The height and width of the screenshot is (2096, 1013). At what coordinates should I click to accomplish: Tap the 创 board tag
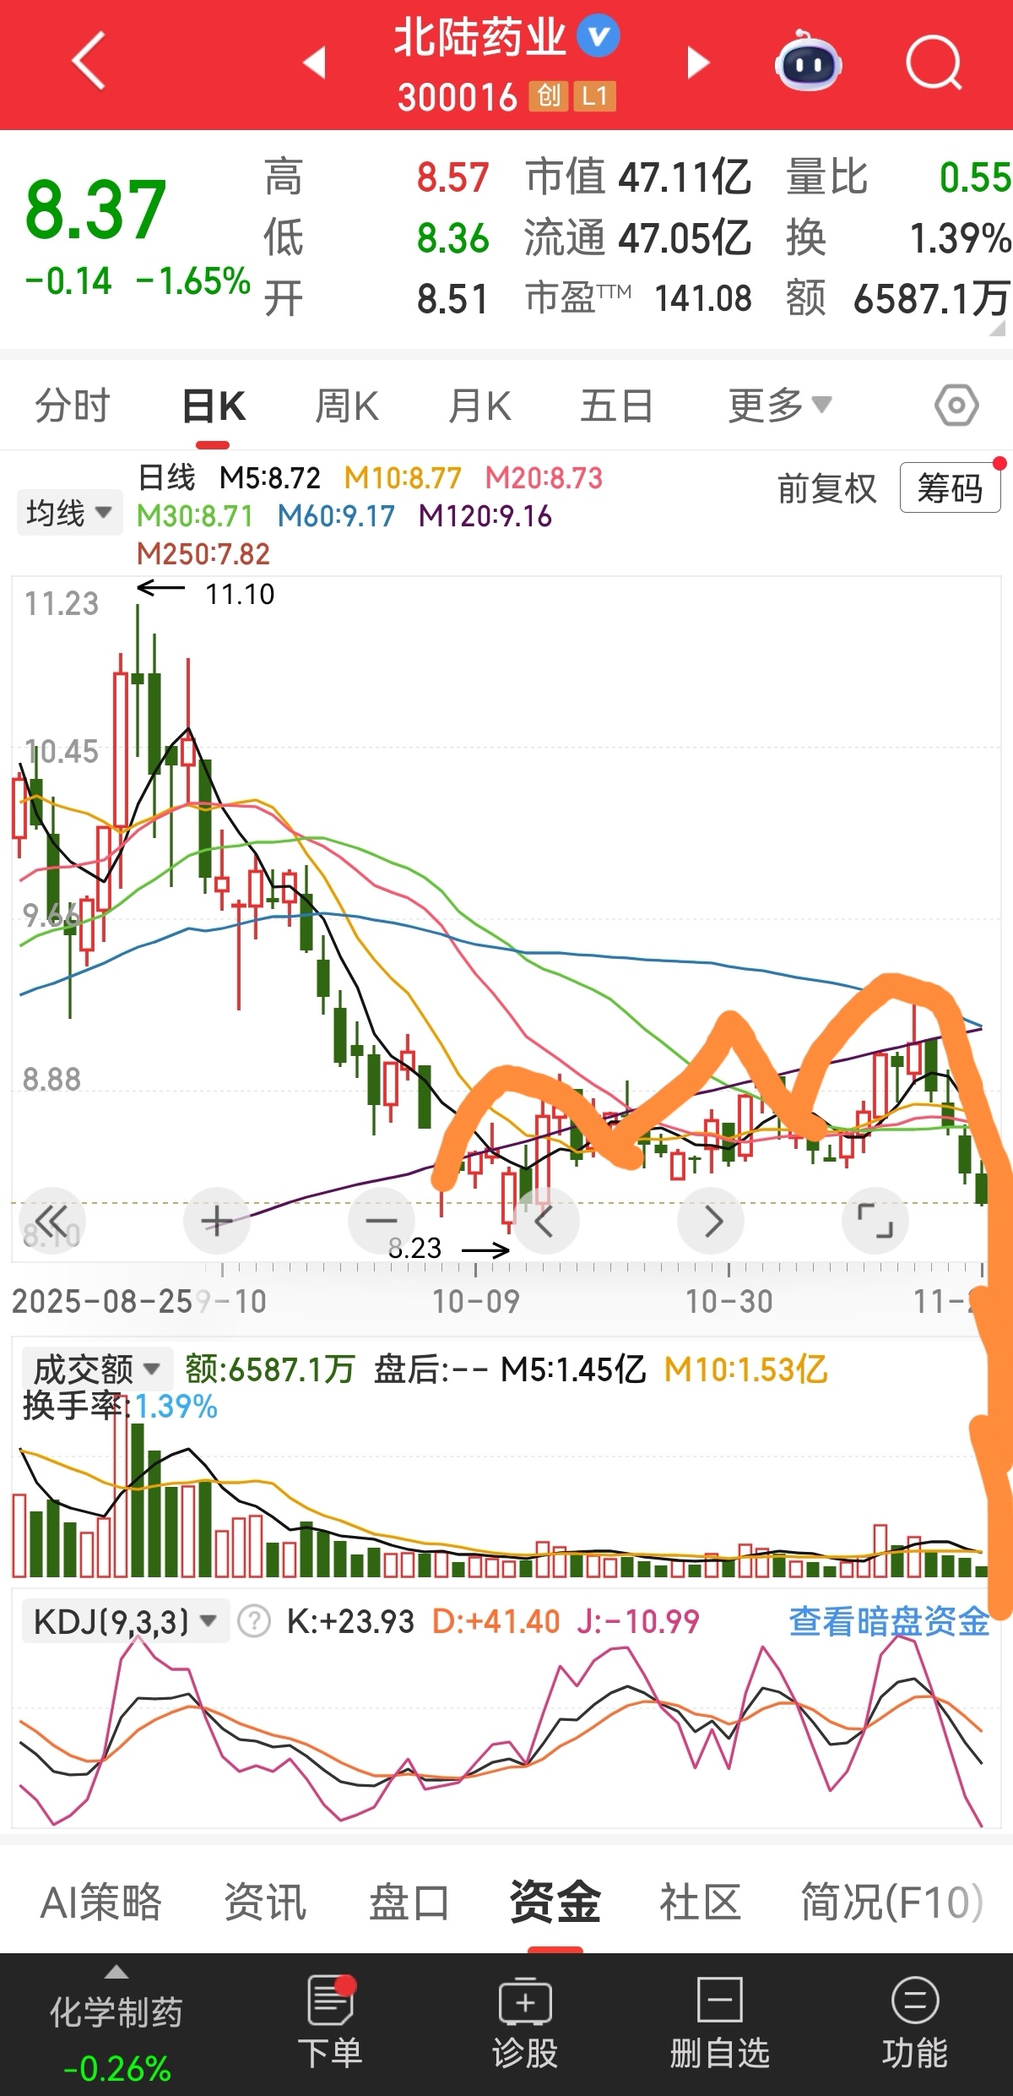click(548, 96)
